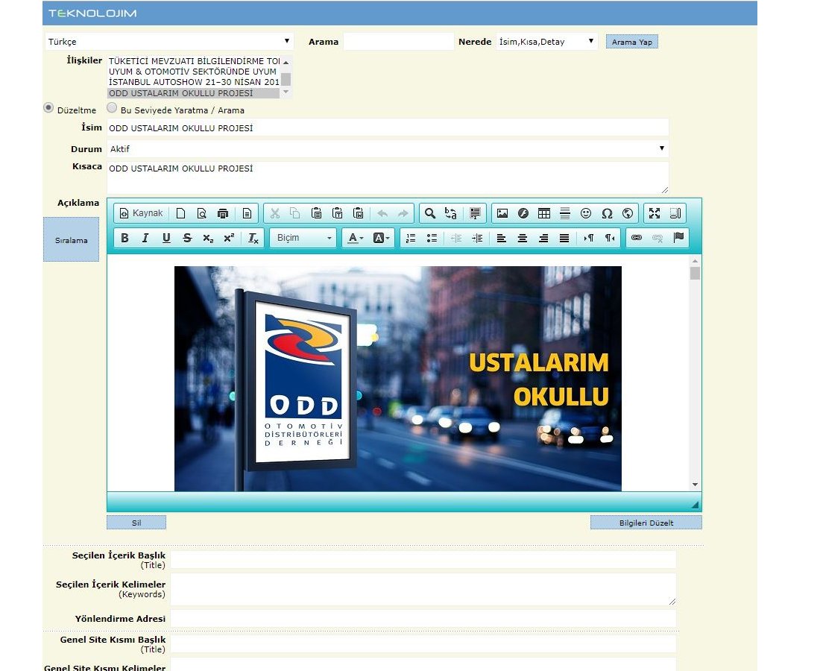This screenshot has width=820, height=671.
Task: Click Paste from Word icon
Action: (359, 213)
